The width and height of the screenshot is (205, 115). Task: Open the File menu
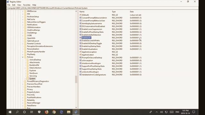click(9, 5)
